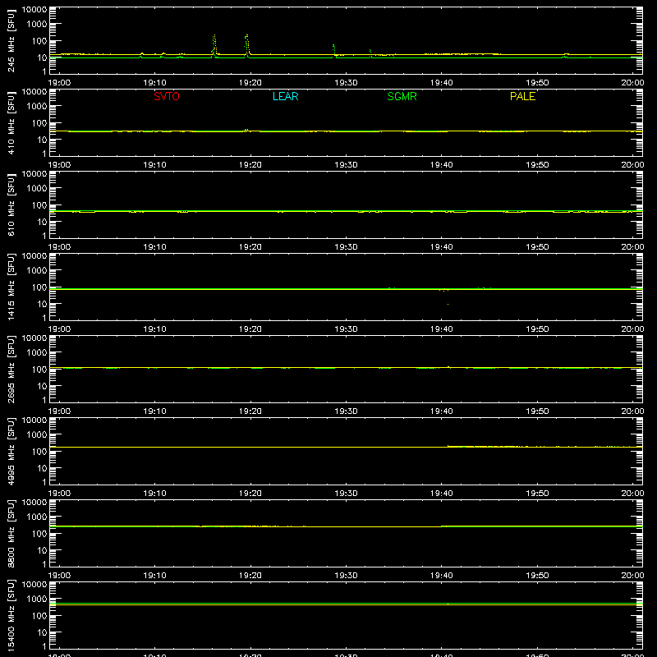Screen dimensions: 657x657
Task: Click the green SGMR trace in 15400 MHz plot
Action: pos(346,604)
